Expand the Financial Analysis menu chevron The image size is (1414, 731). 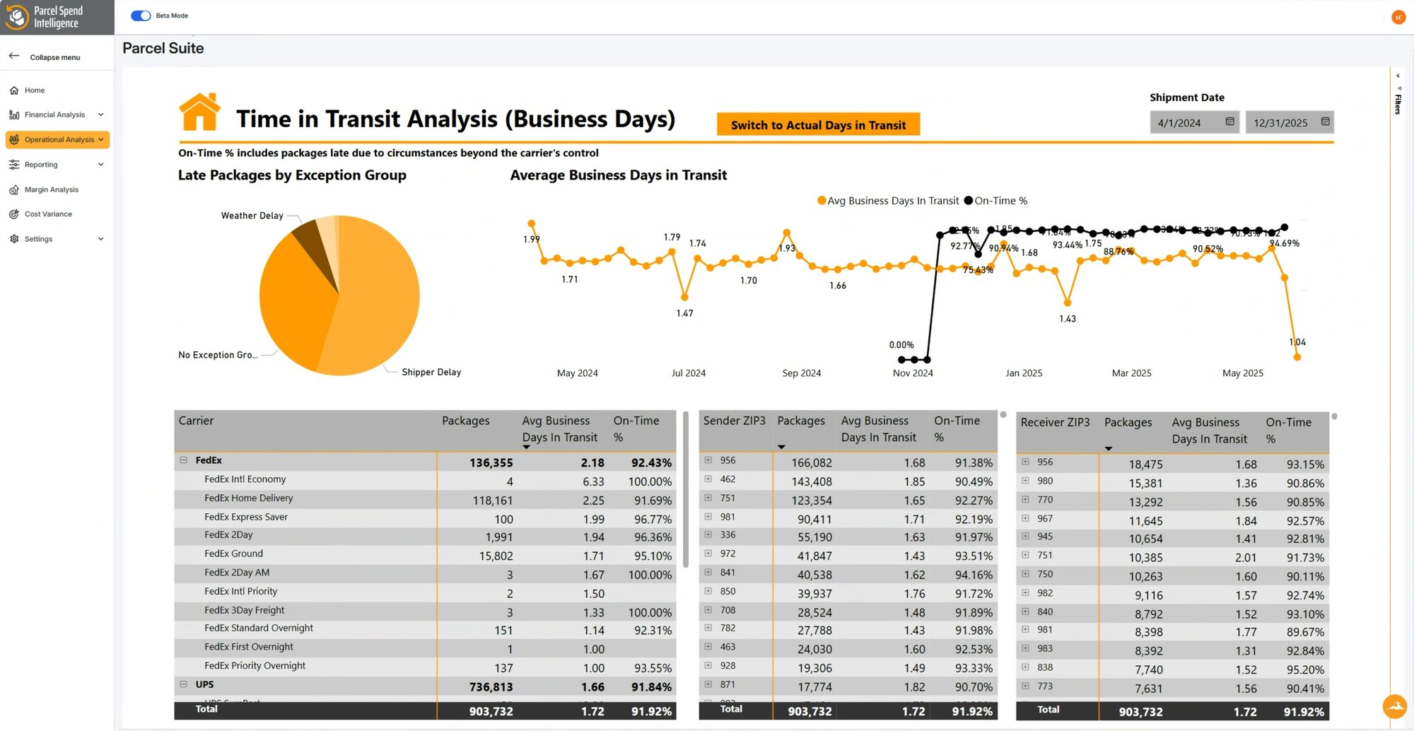tap(101, 115)
